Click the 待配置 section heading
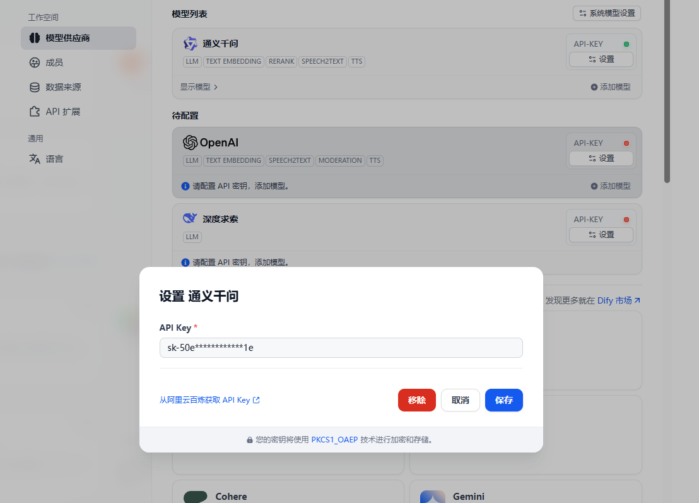 coord(185,115)
